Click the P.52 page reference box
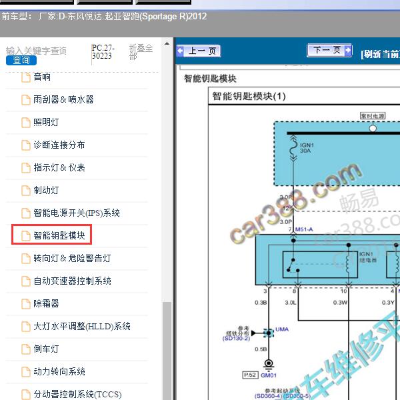 click(x=250, y=375)
